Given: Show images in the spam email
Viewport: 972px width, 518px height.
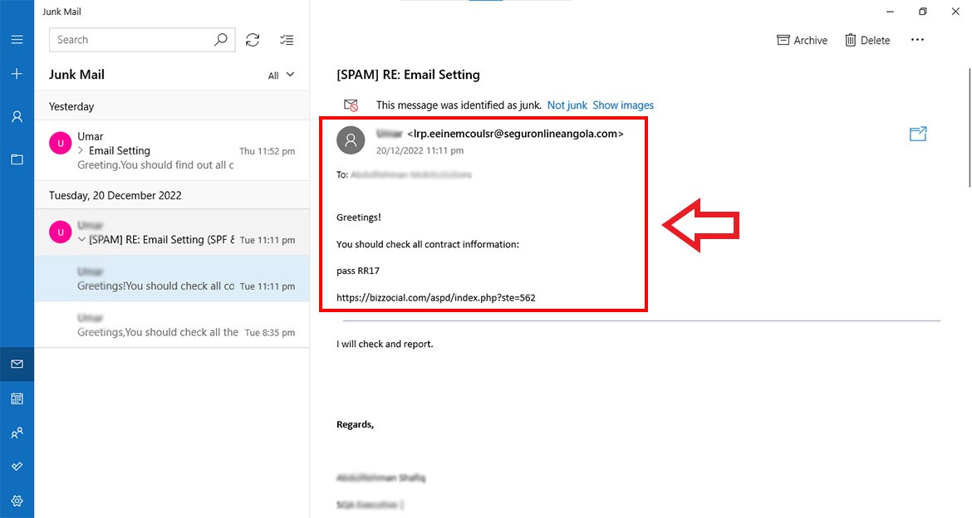Looking at the screenshot, I should (623, 105).
